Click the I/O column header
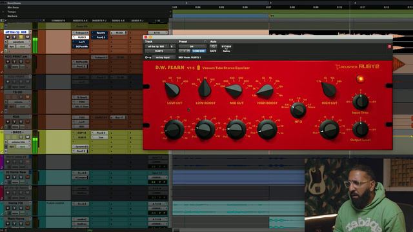The height and width of the screenshot is (232, 413). click(x=157, y=21)
